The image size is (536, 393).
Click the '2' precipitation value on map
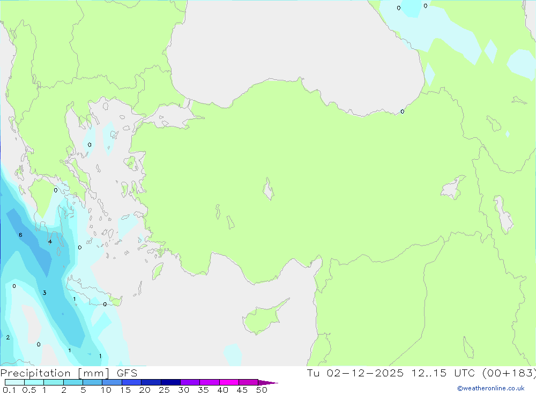[8, 338]
